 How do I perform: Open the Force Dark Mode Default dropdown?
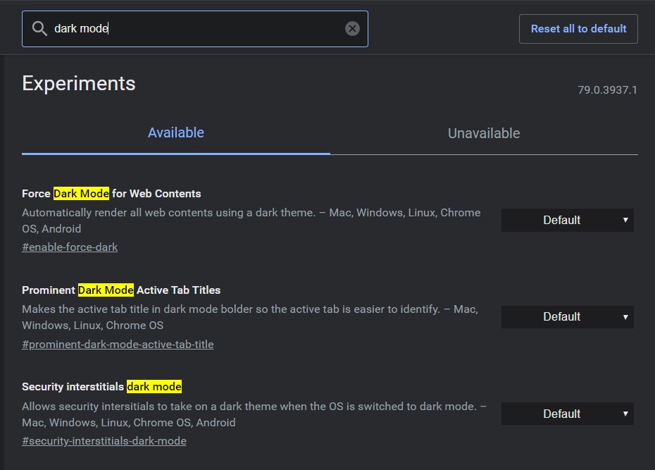(x=567, y=220)
